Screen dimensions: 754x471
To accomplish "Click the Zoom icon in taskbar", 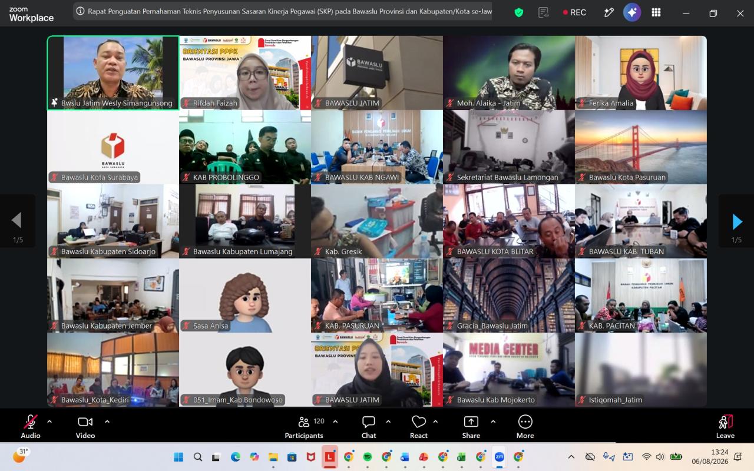I will [499, 457].
